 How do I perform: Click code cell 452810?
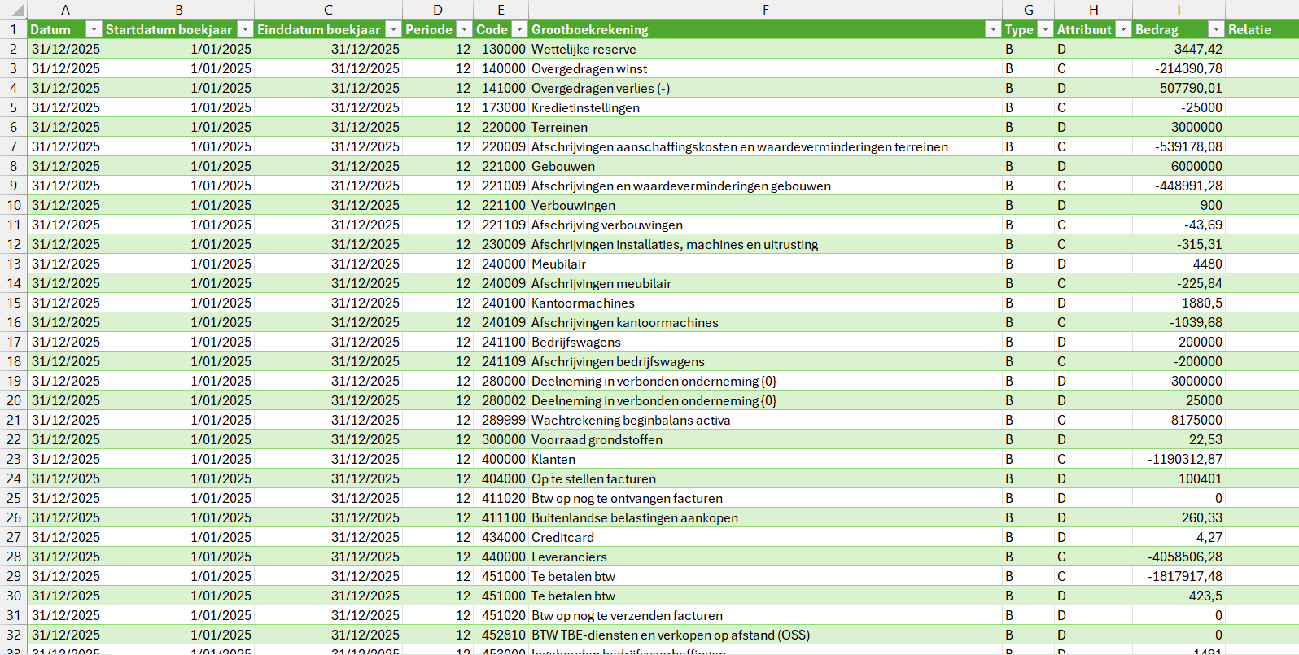coord(501,635)
